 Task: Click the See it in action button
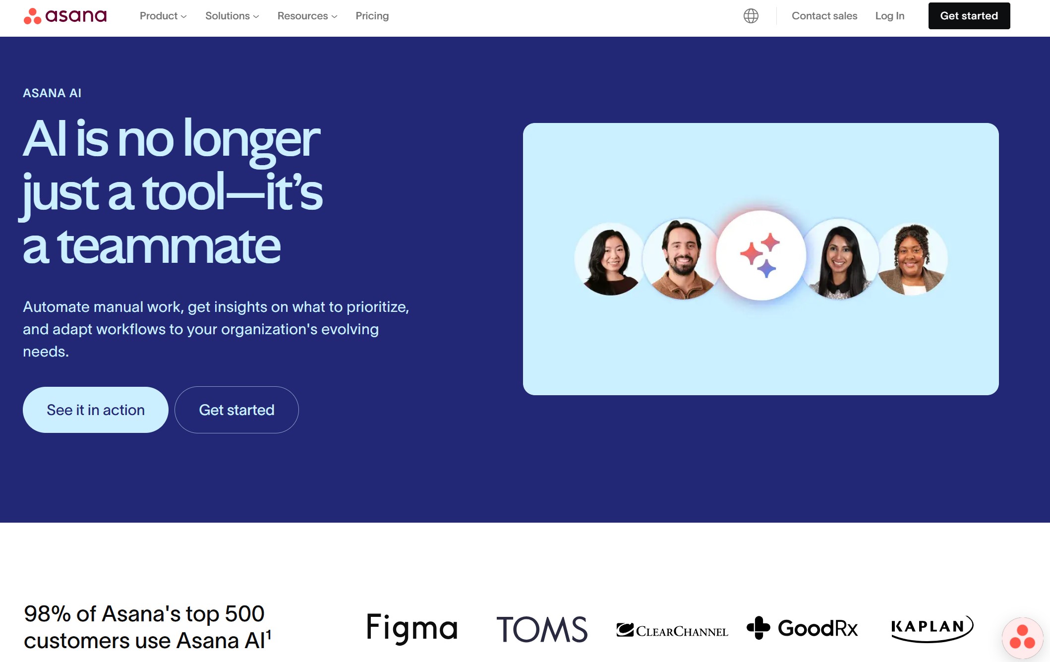[95, 410]
